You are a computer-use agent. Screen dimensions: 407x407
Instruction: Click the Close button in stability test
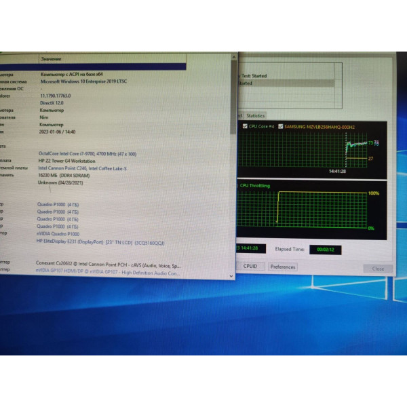[378, 269]
